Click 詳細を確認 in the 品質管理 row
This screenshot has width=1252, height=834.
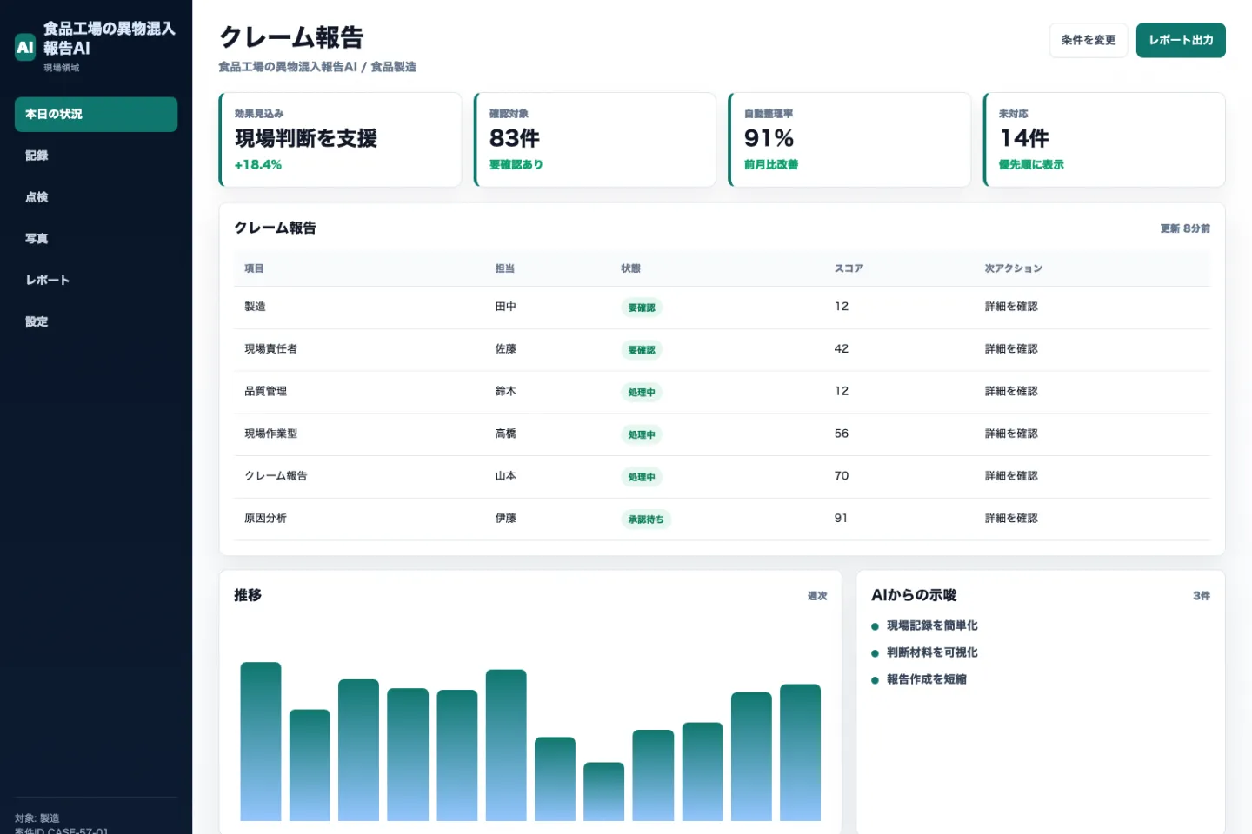(x=1011, y=392)
